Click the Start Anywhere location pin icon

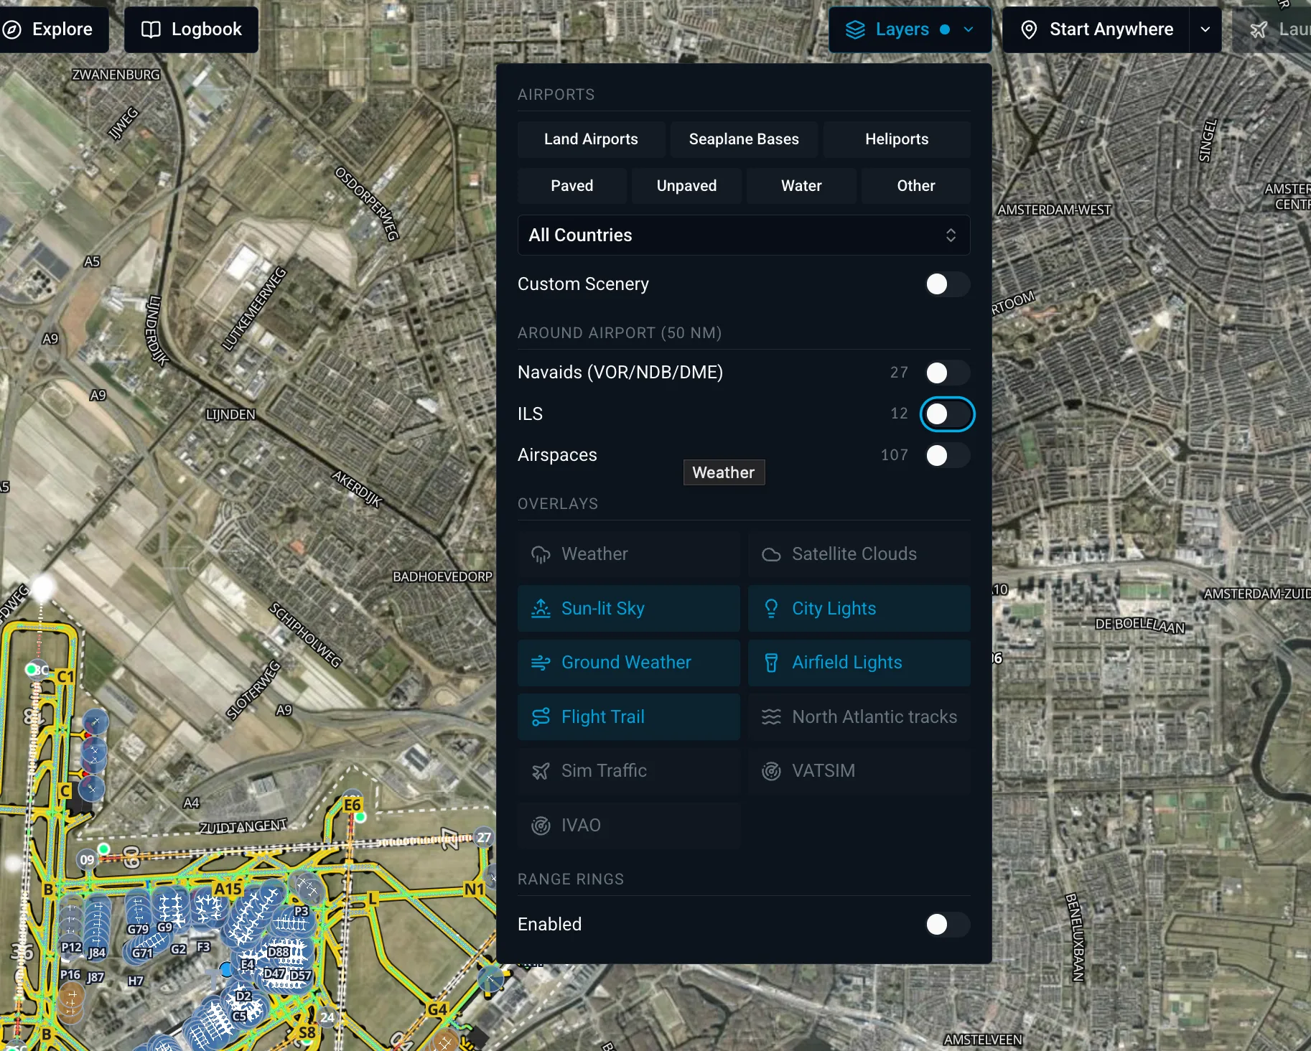coord(1029,29)
